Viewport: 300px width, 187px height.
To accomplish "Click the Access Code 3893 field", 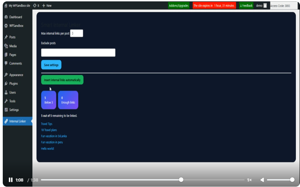I will pos(284,6).
